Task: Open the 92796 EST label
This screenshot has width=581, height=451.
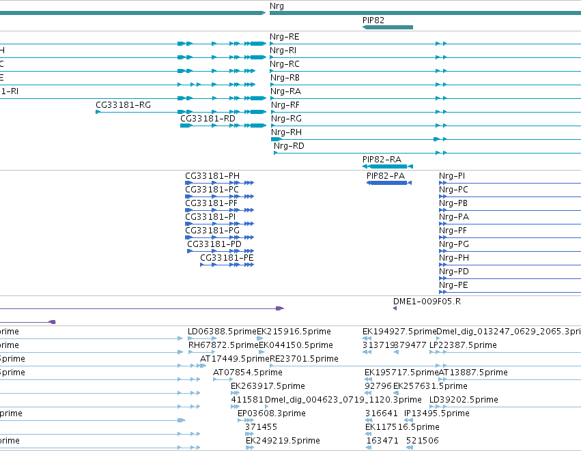Action: point(378,386)
